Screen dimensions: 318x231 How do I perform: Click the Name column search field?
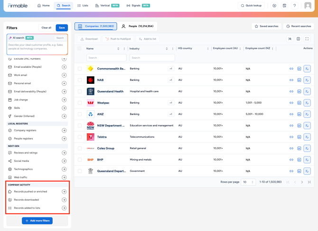tap(106, 58)
